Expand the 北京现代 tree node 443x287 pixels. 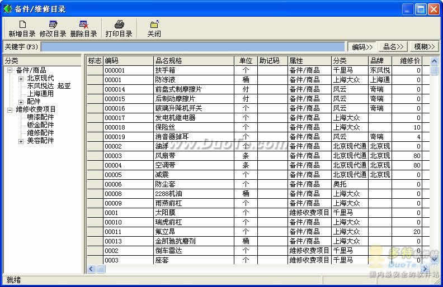pyautogui.click(x=21, y=79)
